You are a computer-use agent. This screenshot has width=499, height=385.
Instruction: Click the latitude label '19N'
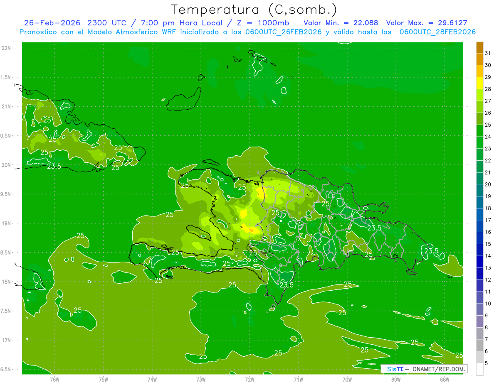(6, 223)
